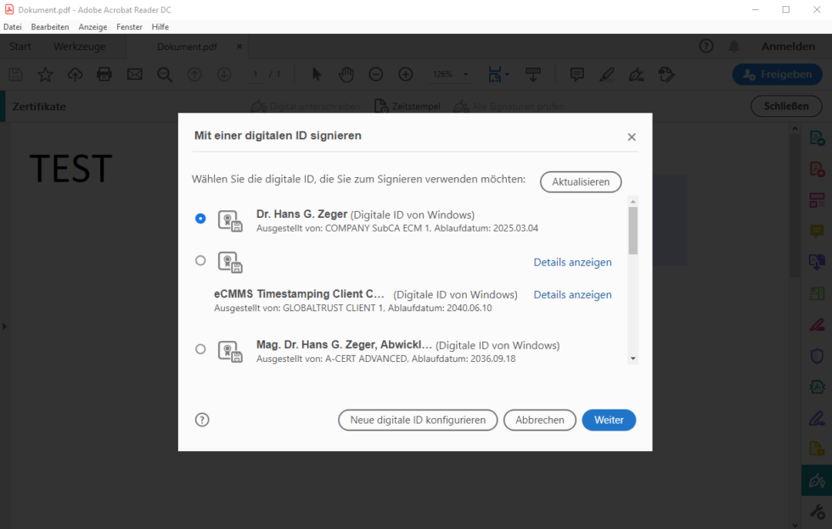Open the Fill & Sign pen icon
Screen dimensions: 832x529
point(636,75)
